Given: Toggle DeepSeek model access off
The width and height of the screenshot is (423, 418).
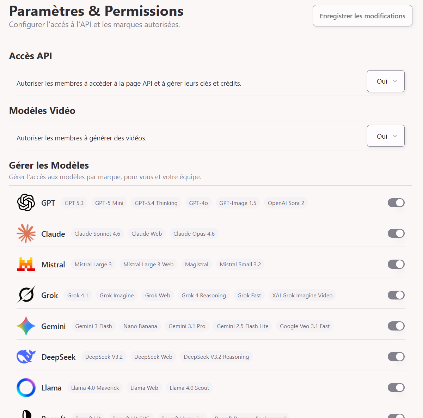Looking at the screenshot, I should pyautogui.click(x=396, y=357).
